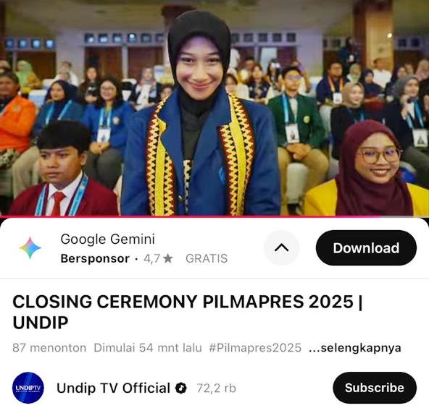This screenshot has width=429, height=416.
Task: Subscribe to Undip TV Official
Action: tap(375, 388)
